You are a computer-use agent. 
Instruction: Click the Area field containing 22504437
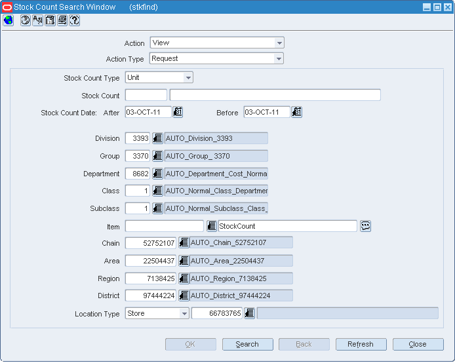151,261
